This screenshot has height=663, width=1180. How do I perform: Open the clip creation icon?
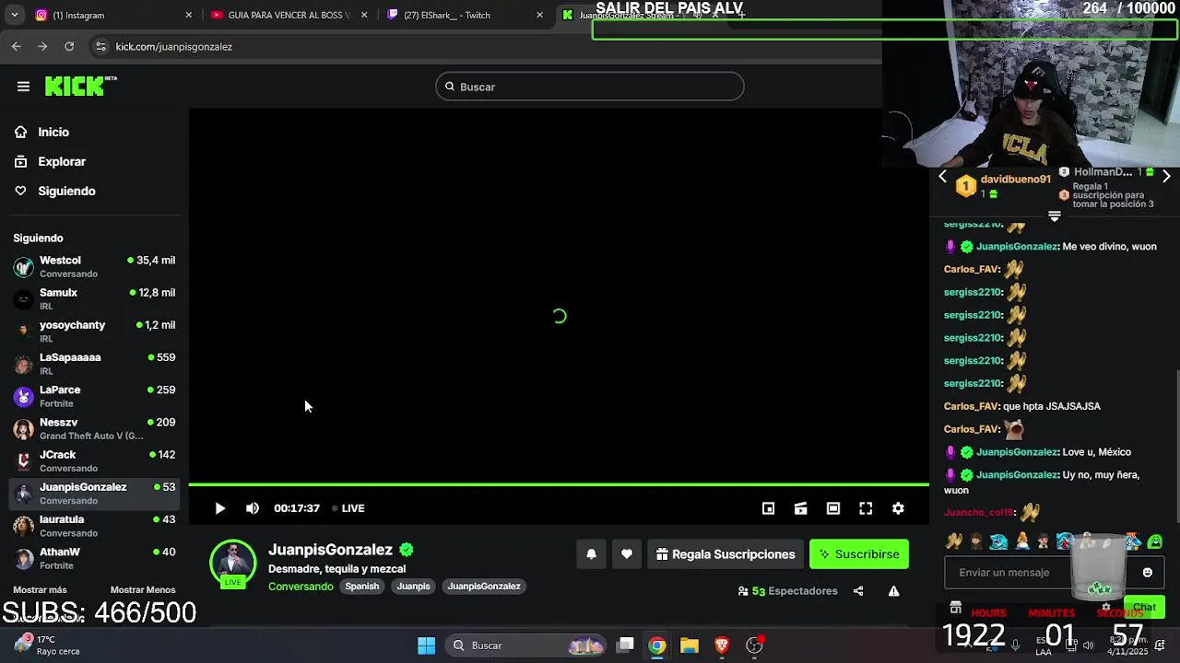[800, 508]
